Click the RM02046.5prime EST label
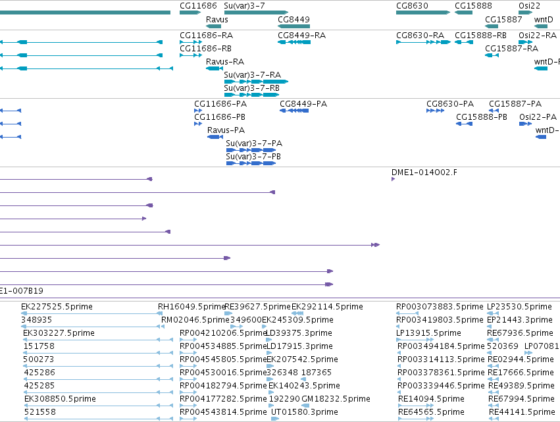This screenshot has height=422, width=560. (x=195, y=320)
